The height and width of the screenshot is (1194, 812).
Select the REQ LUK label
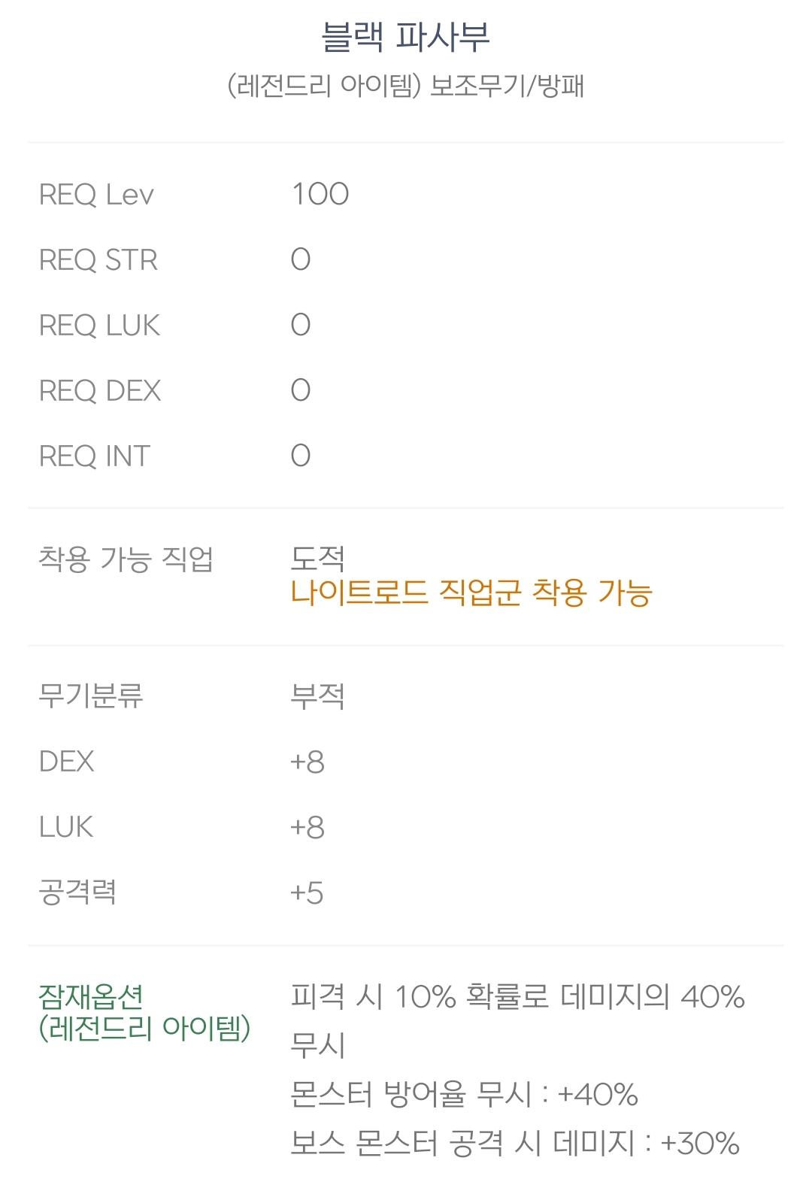click(x=99, y=326)
